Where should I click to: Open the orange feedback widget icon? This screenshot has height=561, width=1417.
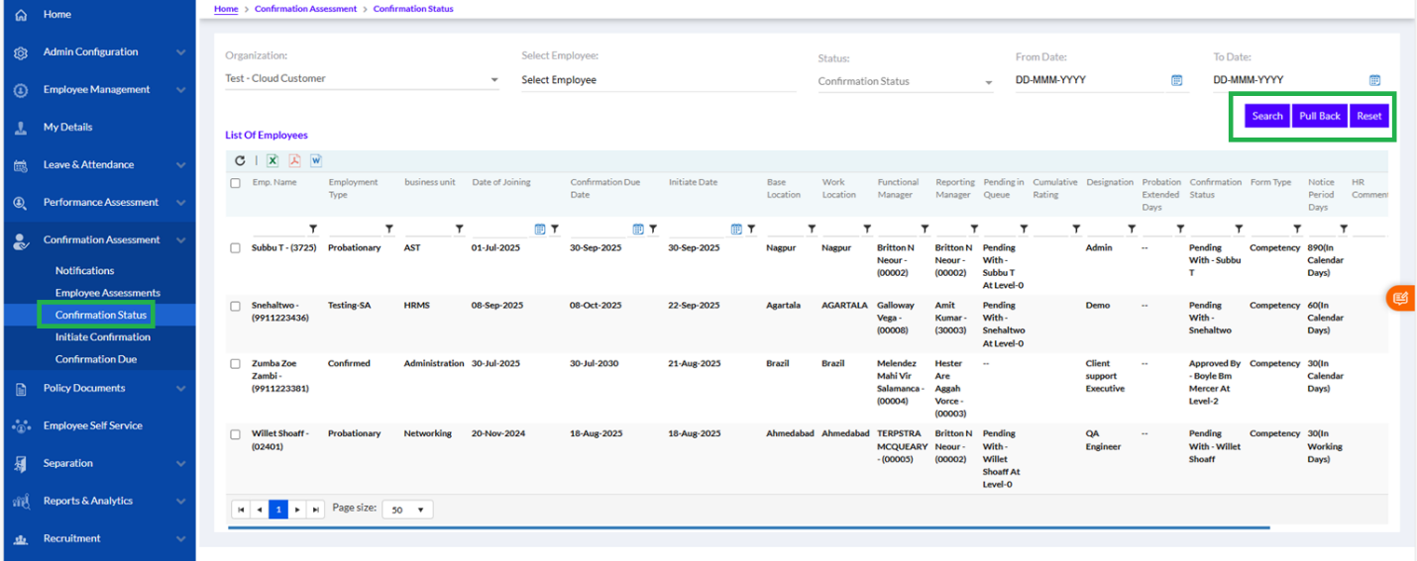click(1400, 297)
